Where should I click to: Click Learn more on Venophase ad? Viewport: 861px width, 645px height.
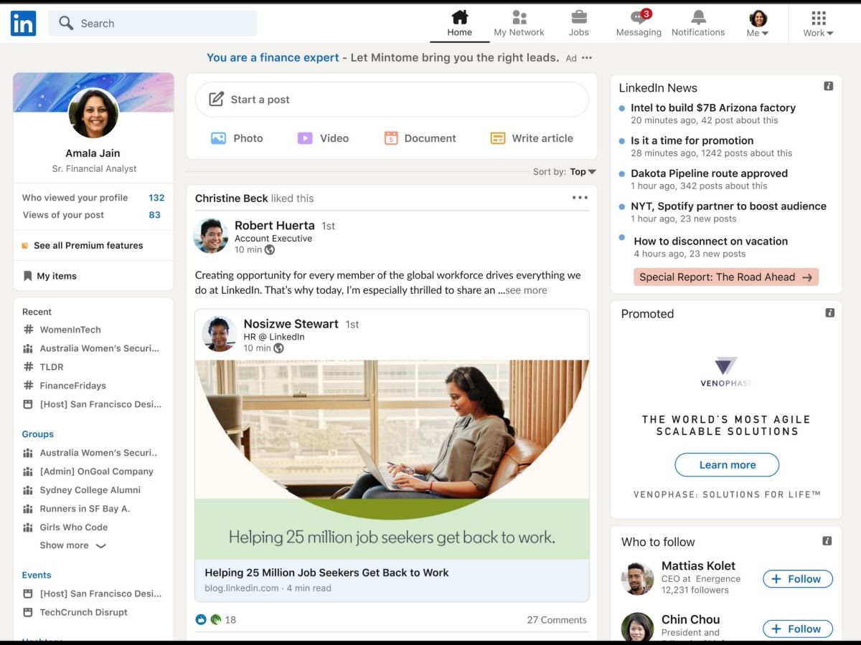pyautogui.click(x=727, y=465)
